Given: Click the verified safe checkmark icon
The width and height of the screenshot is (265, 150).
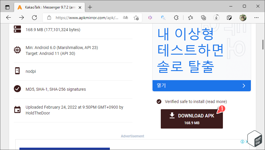Looking at the screenshot, I should pyautogui.click(x=159, y=102).
